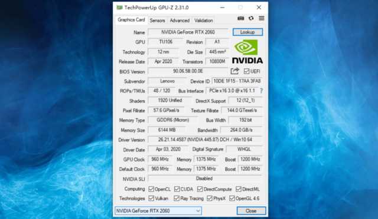The width and height of the screenshot is (378, 219).
Task: Click the GPU-Z title bar app icon
Action: [119, 8]
